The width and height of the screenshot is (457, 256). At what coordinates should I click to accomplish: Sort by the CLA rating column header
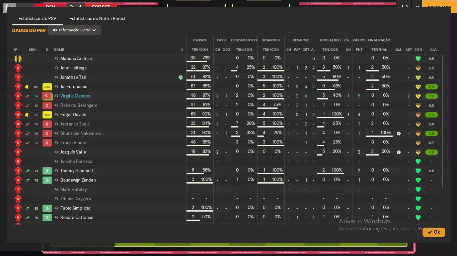pyautogui.click(x=433, y=50)
